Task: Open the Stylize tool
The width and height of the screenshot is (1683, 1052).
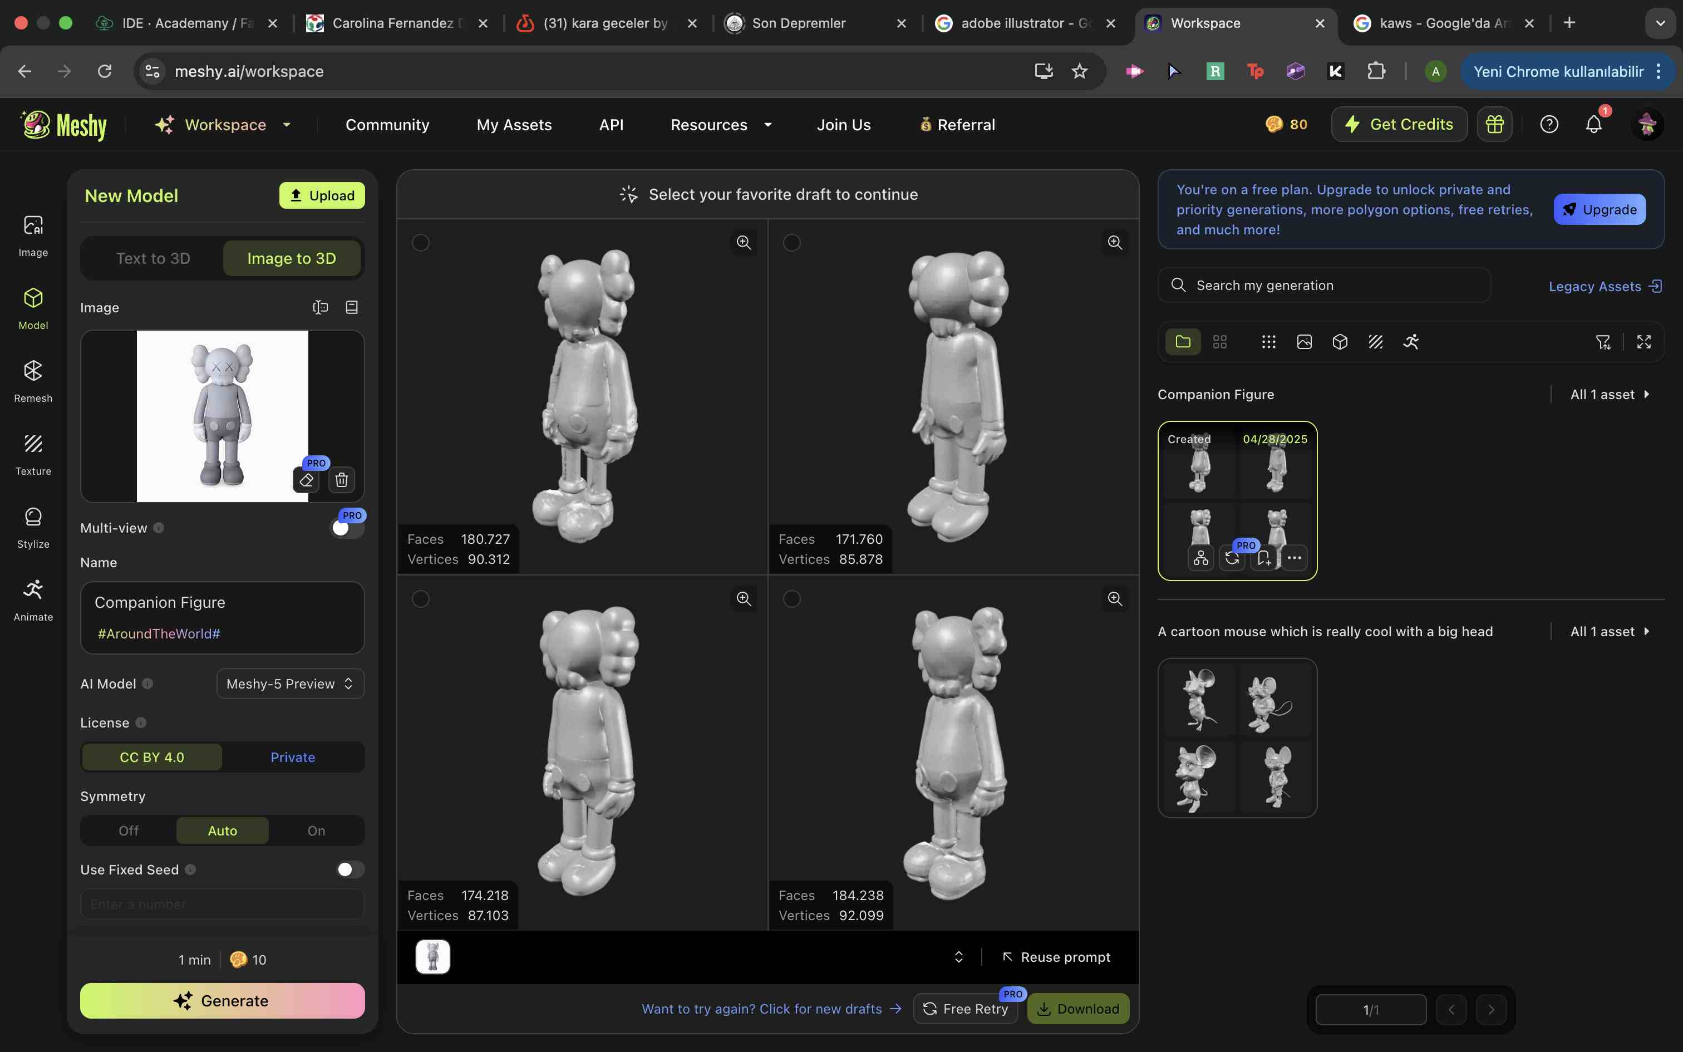Action: [x=33, y=528]
